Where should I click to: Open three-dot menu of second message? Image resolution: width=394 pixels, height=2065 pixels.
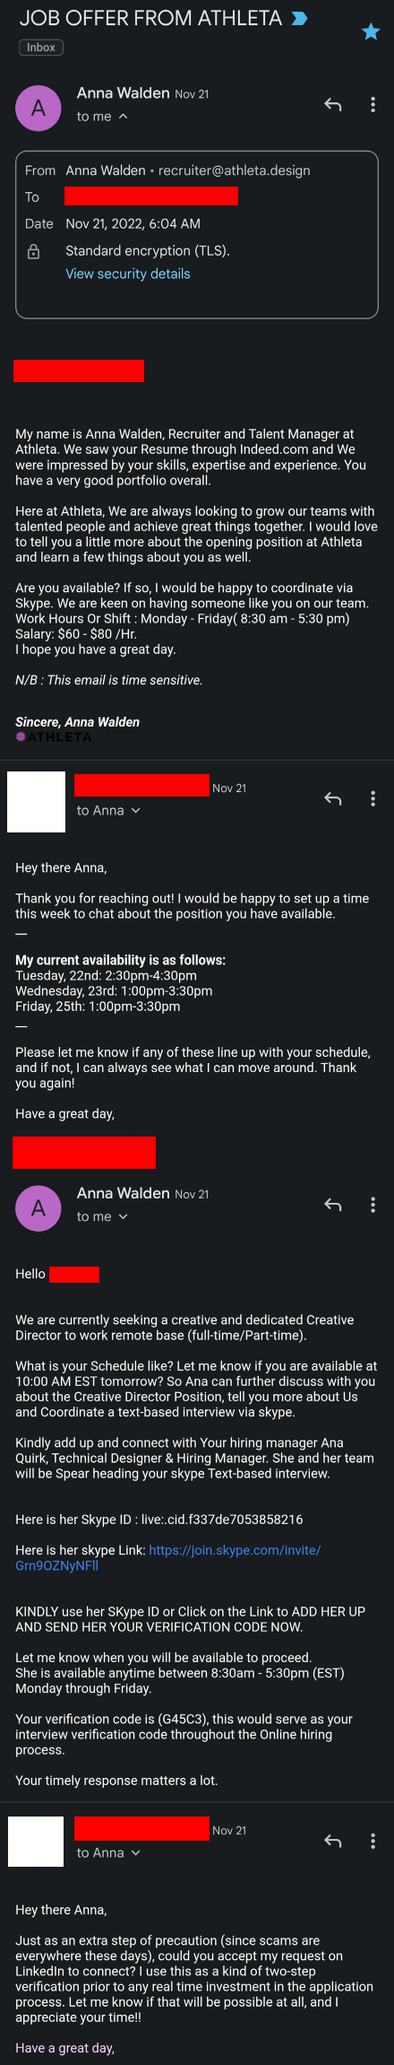click(373, 798)
